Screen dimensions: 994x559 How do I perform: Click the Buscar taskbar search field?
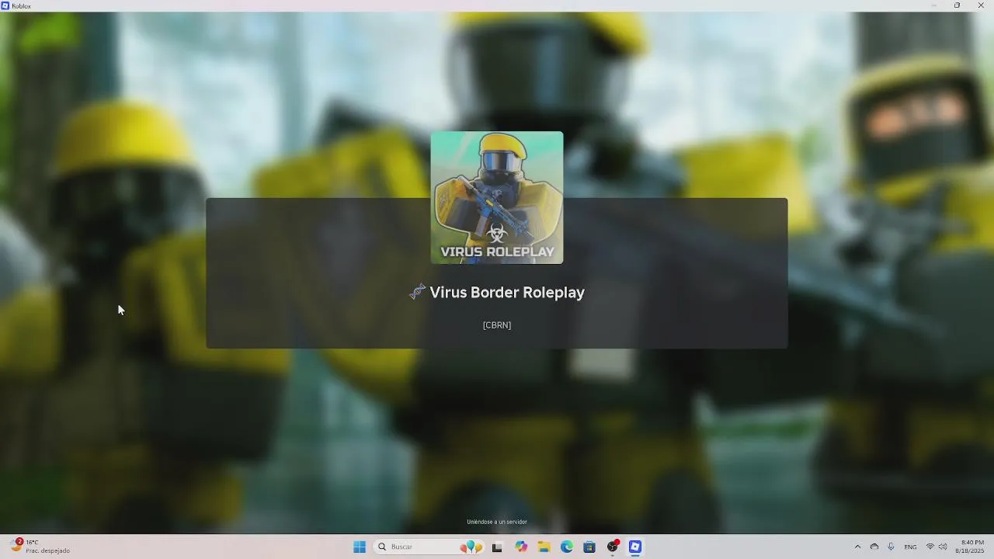coord(429,547)
